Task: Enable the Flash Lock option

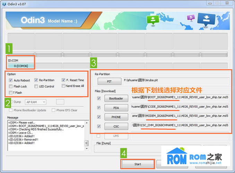Action: coord(11,86)
